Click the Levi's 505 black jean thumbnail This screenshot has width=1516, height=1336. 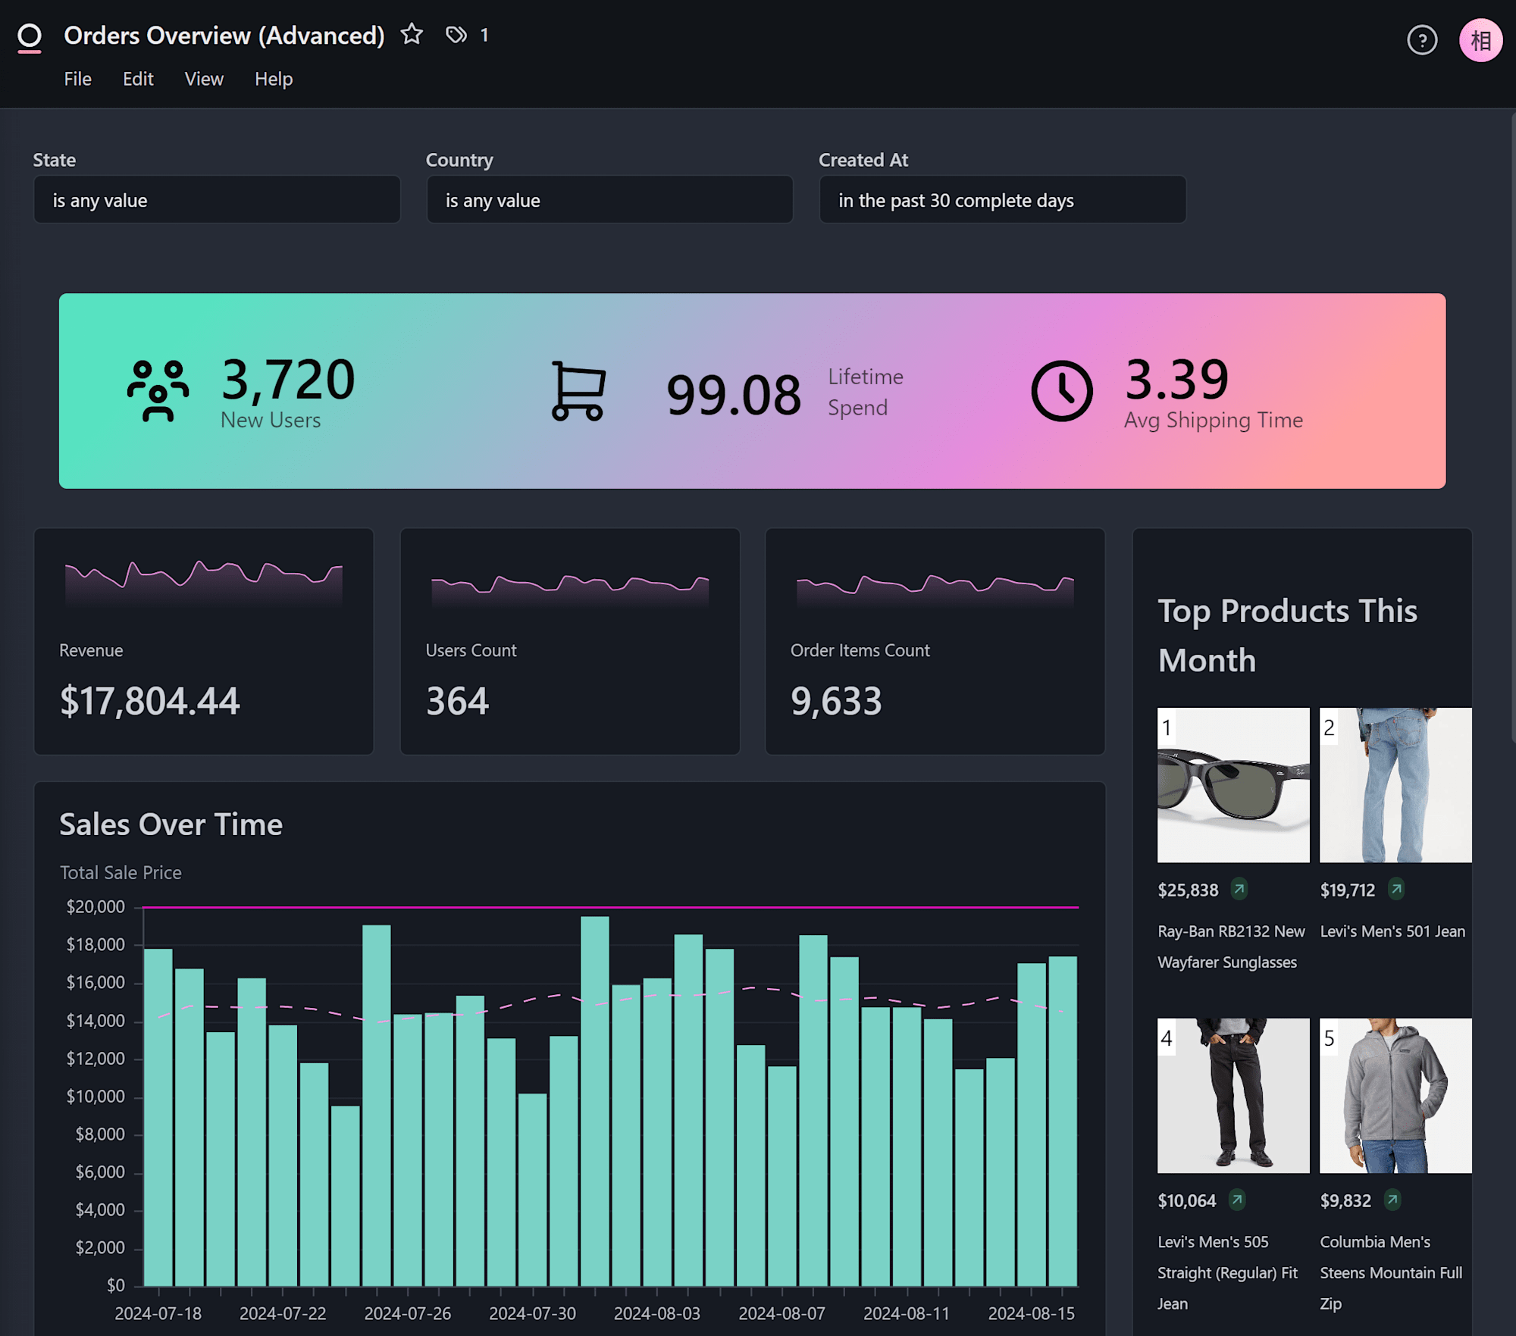(1233, 1096)
